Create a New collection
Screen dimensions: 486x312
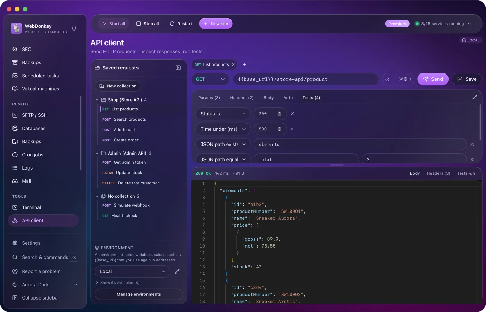point(118,86)
